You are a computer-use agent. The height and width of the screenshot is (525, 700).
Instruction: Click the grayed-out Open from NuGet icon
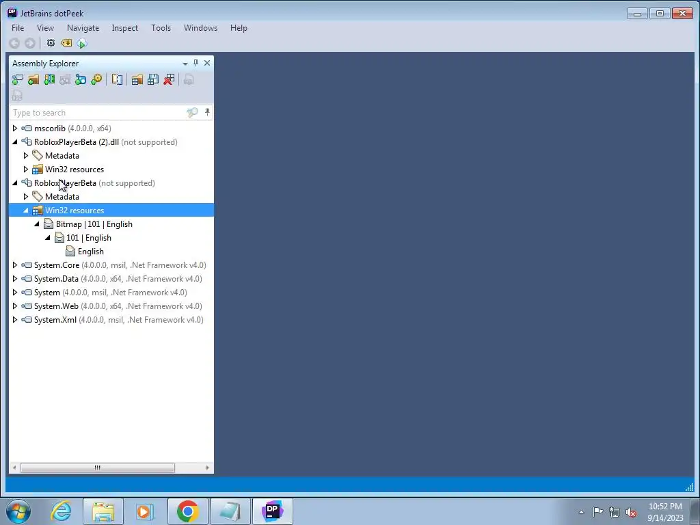coord(65,80)
